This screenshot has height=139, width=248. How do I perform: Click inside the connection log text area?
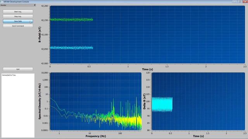pos(18,105)
